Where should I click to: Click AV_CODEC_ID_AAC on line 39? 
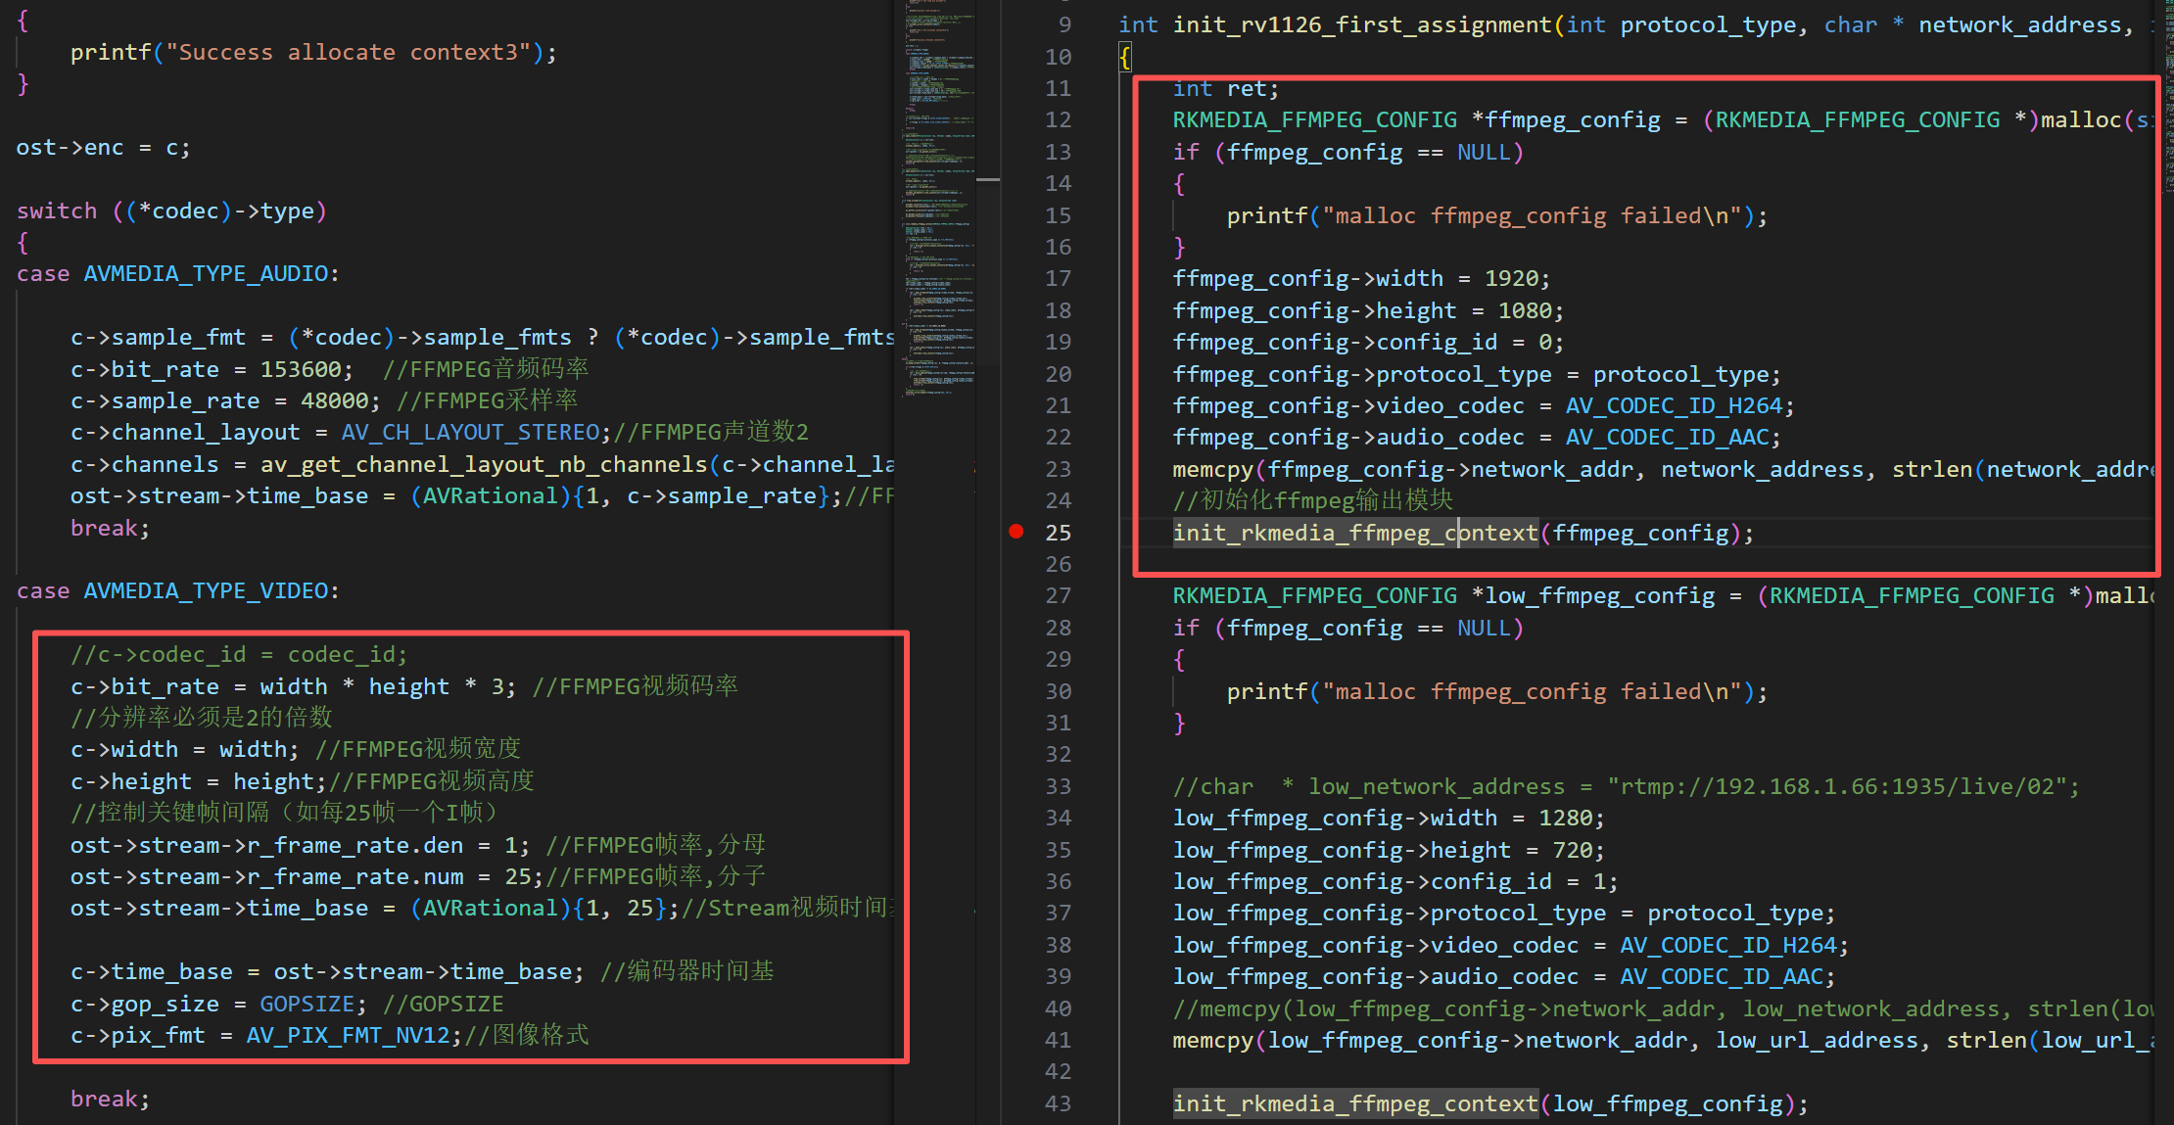coord(1723,976)
